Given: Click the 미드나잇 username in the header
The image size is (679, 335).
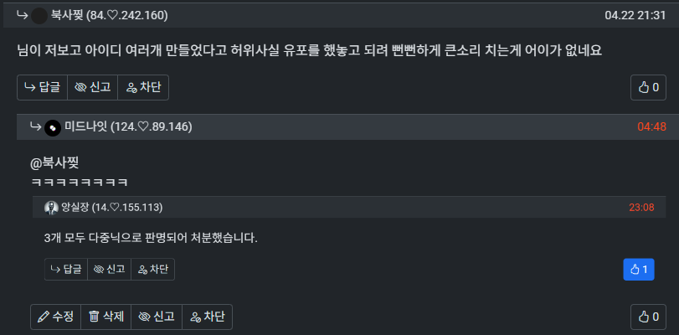Looking at the screenshot, I should tap(86, 127).
